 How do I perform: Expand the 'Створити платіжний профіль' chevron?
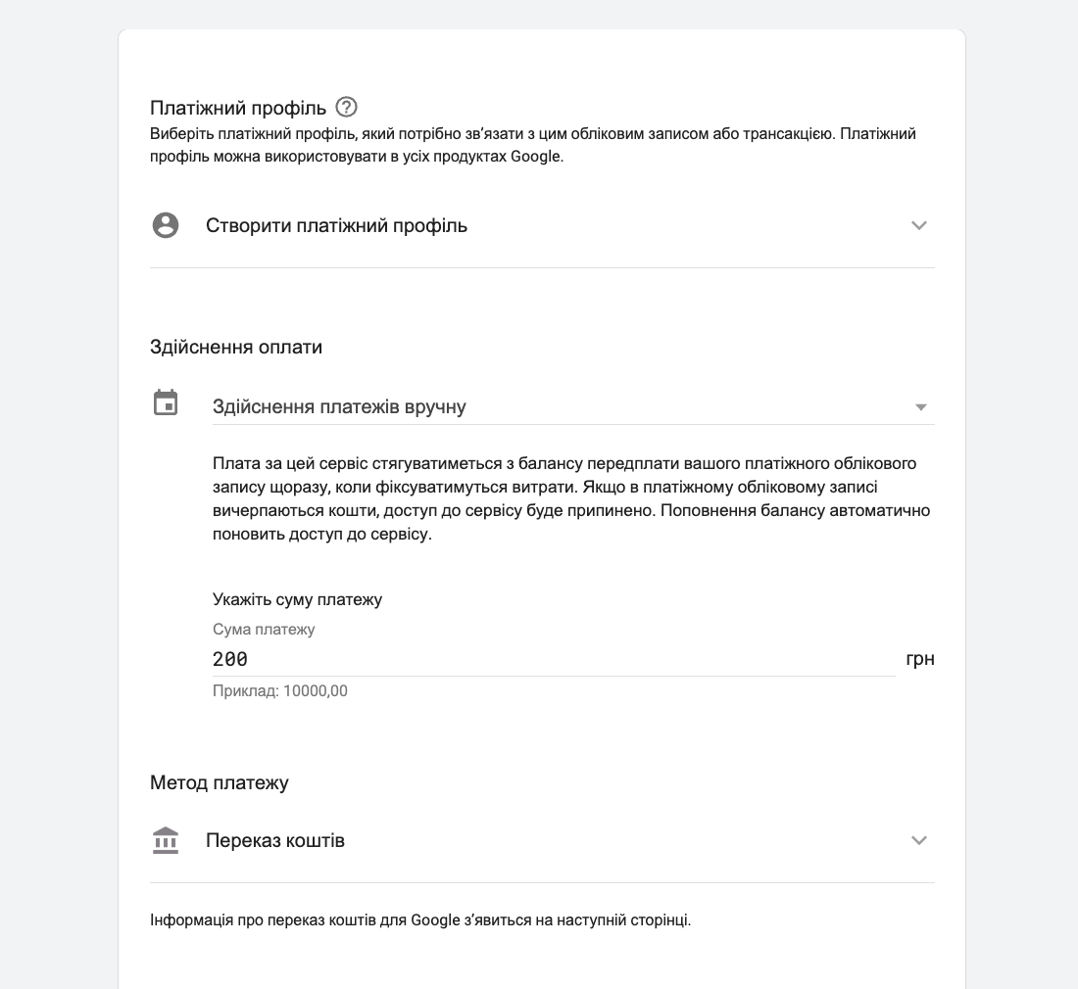pos(918,225)
